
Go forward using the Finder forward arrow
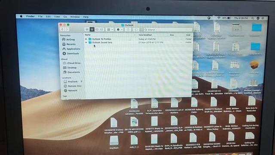tap(67, 29)
